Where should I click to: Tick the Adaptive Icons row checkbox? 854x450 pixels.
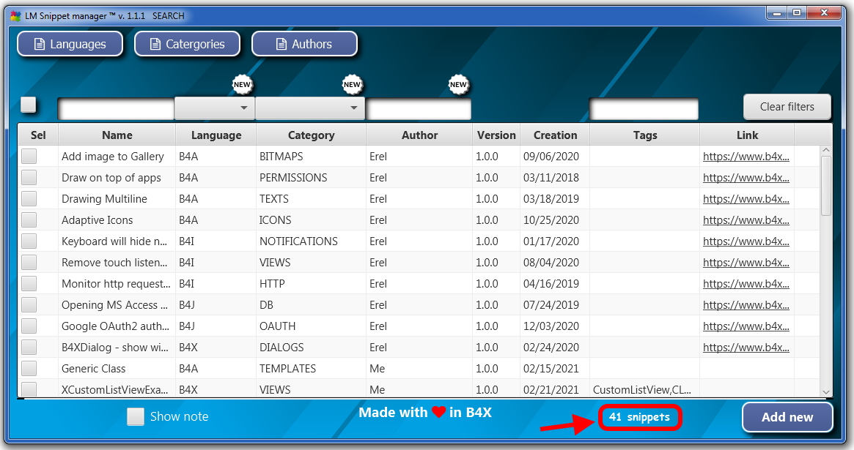tap(29, 220)
